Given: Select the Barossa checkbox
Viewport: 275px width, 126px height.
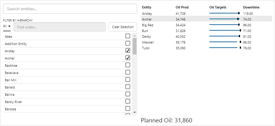Looking at the screenshot, I should click(x=128, y=108).
